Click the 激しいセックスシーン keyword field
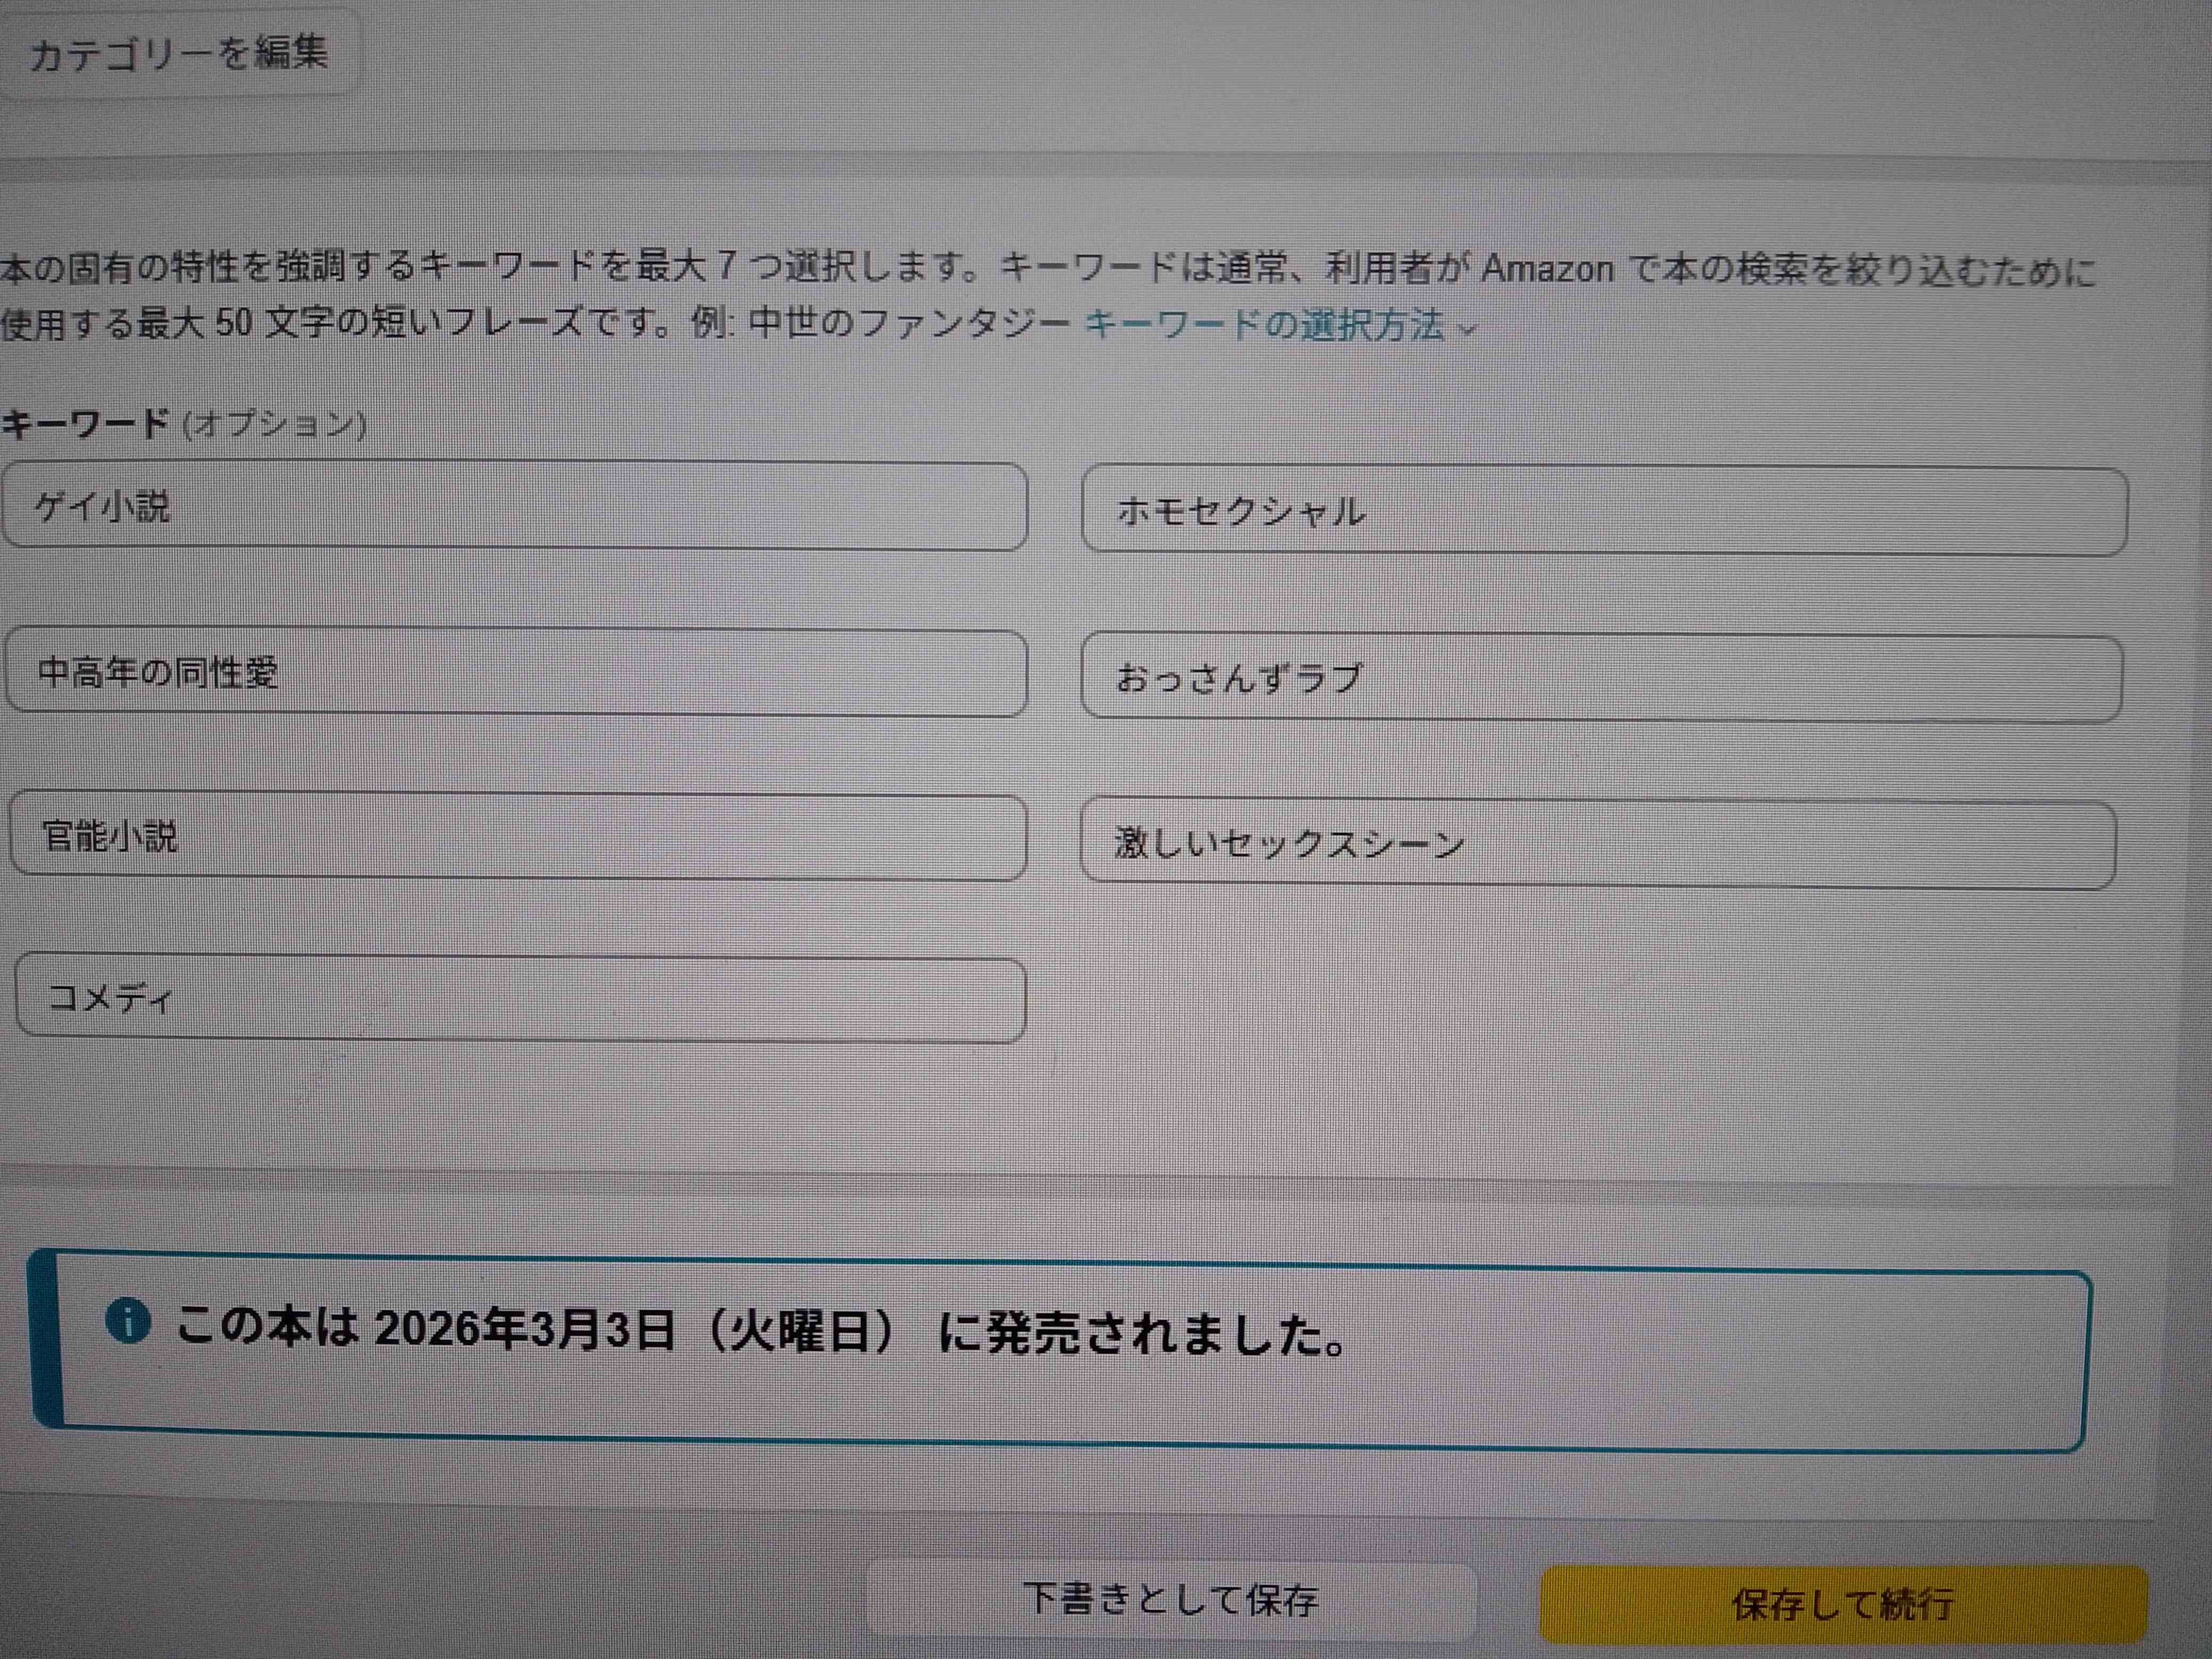This screenshot has height=1659, width=2212. click(x=1598, y=844)
